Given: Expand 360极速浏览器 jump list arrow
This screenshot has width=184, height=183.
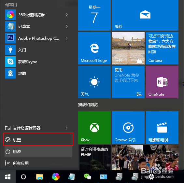Looking at the screenshot, I should (67, 15).
